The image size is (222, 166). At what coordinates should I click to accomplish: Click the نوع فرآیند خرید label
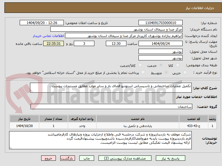205,73
